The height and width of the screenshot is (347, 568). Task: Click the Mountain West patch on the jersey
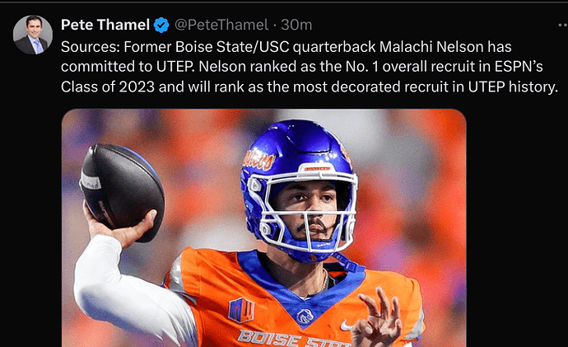[241, 309]
